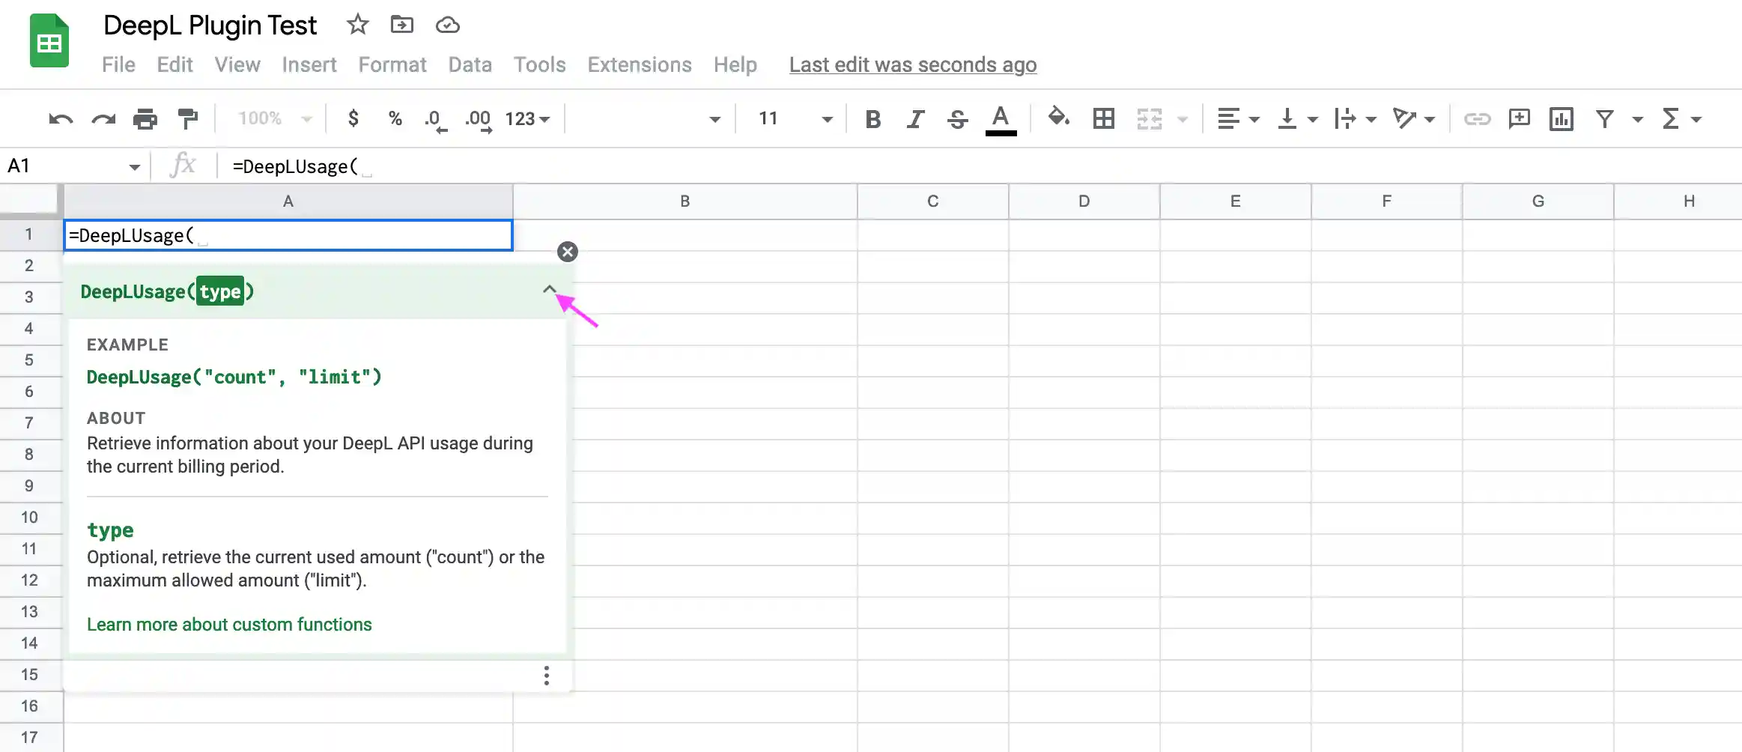The width and height of the screenshot is (1742, 752).
Task: Click the Paint format tool
Action: coord(187,118)
